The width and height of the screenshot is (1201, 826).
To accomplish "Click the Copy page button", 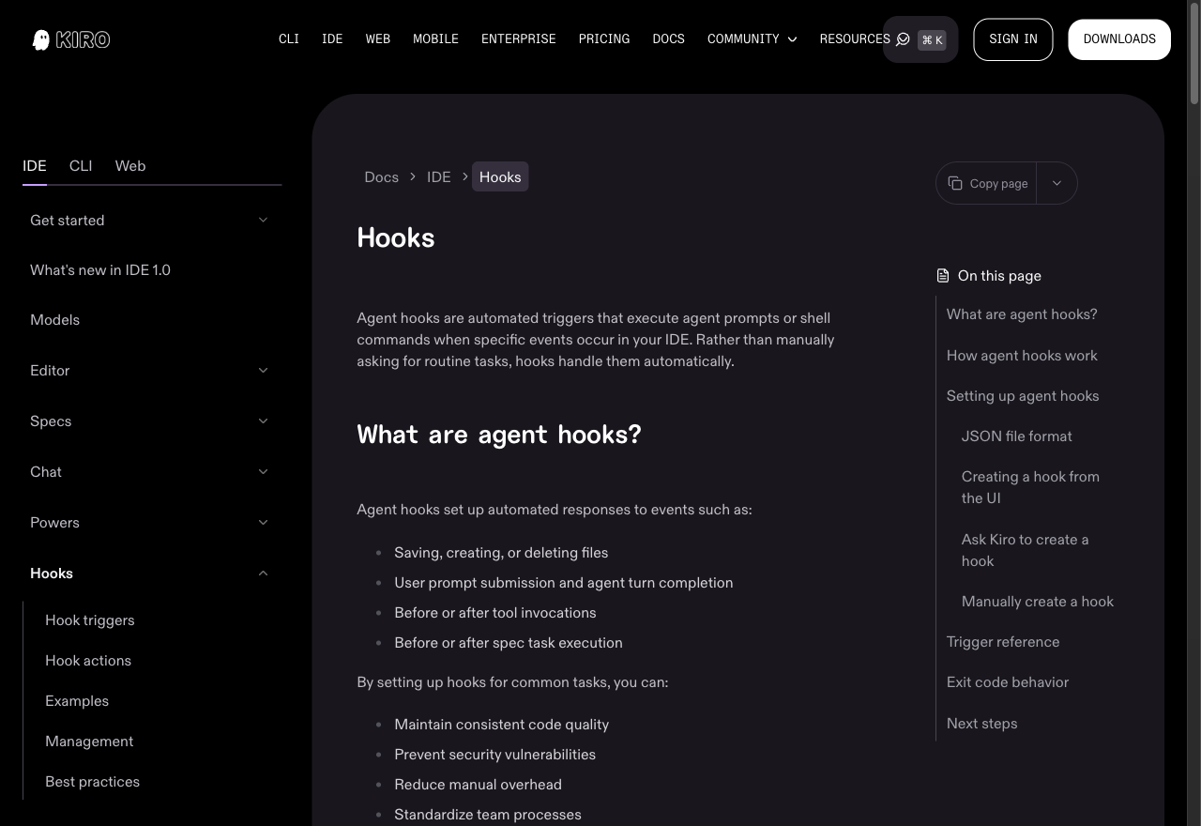I will [987, 183].
